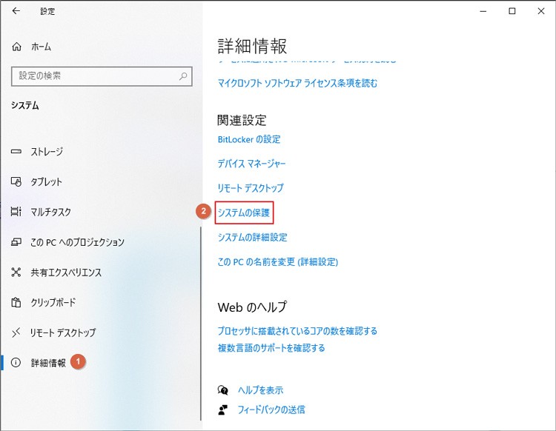This screenshot has width=556, height=431.
Task: Select リモート デスクトップ in the sidebar
Action: click(63, 333)
